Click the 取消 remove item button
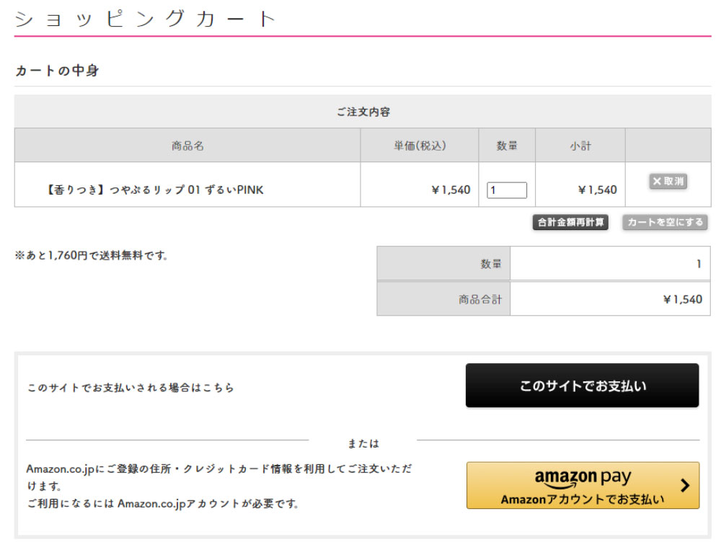The width and height of the screenshot is (721, 550). (668, 182)
